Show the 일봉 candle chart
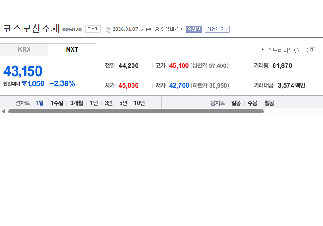This screenshot has width=323, height=226. click(236, 103)
